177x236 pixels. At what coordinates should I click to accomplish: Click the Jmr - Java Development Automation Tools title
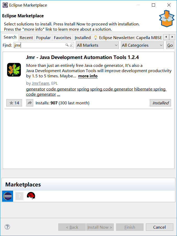[82, 57]
